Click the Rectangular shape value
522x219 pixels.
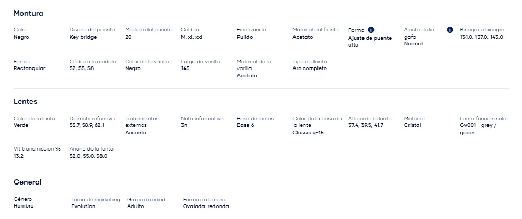tap(29, 68)
